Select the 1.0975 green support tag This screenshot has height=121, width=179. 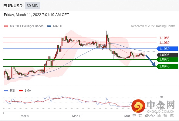click(167, 59)
